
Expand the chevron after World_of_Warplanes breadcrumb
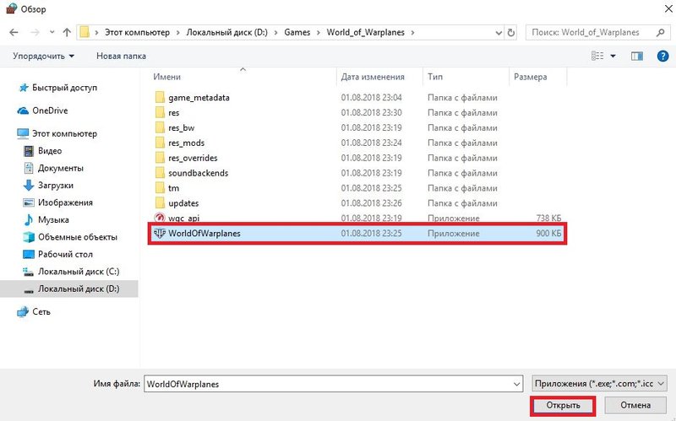coord(413,32)
